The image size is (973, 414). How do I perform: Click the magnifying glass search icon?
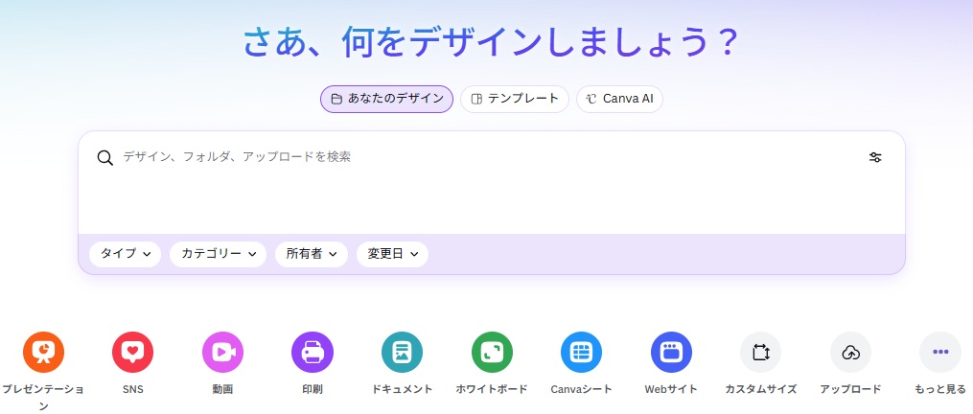click(x=104, y=158)
